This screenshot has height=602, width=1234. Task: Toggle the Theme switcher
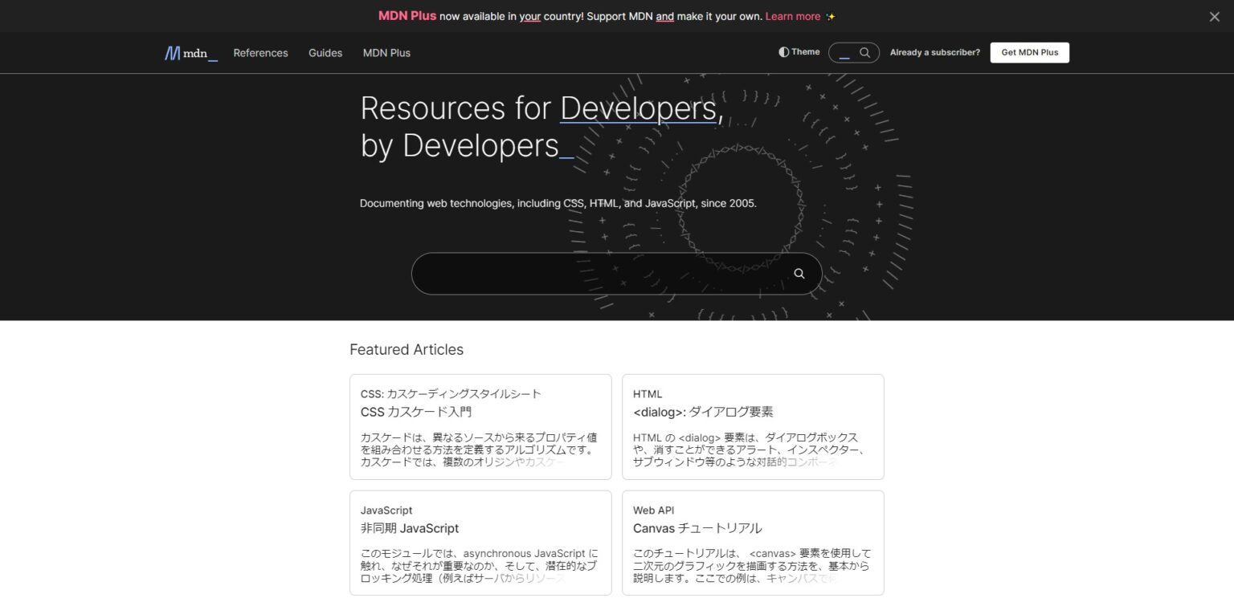(x=799, y=52)
